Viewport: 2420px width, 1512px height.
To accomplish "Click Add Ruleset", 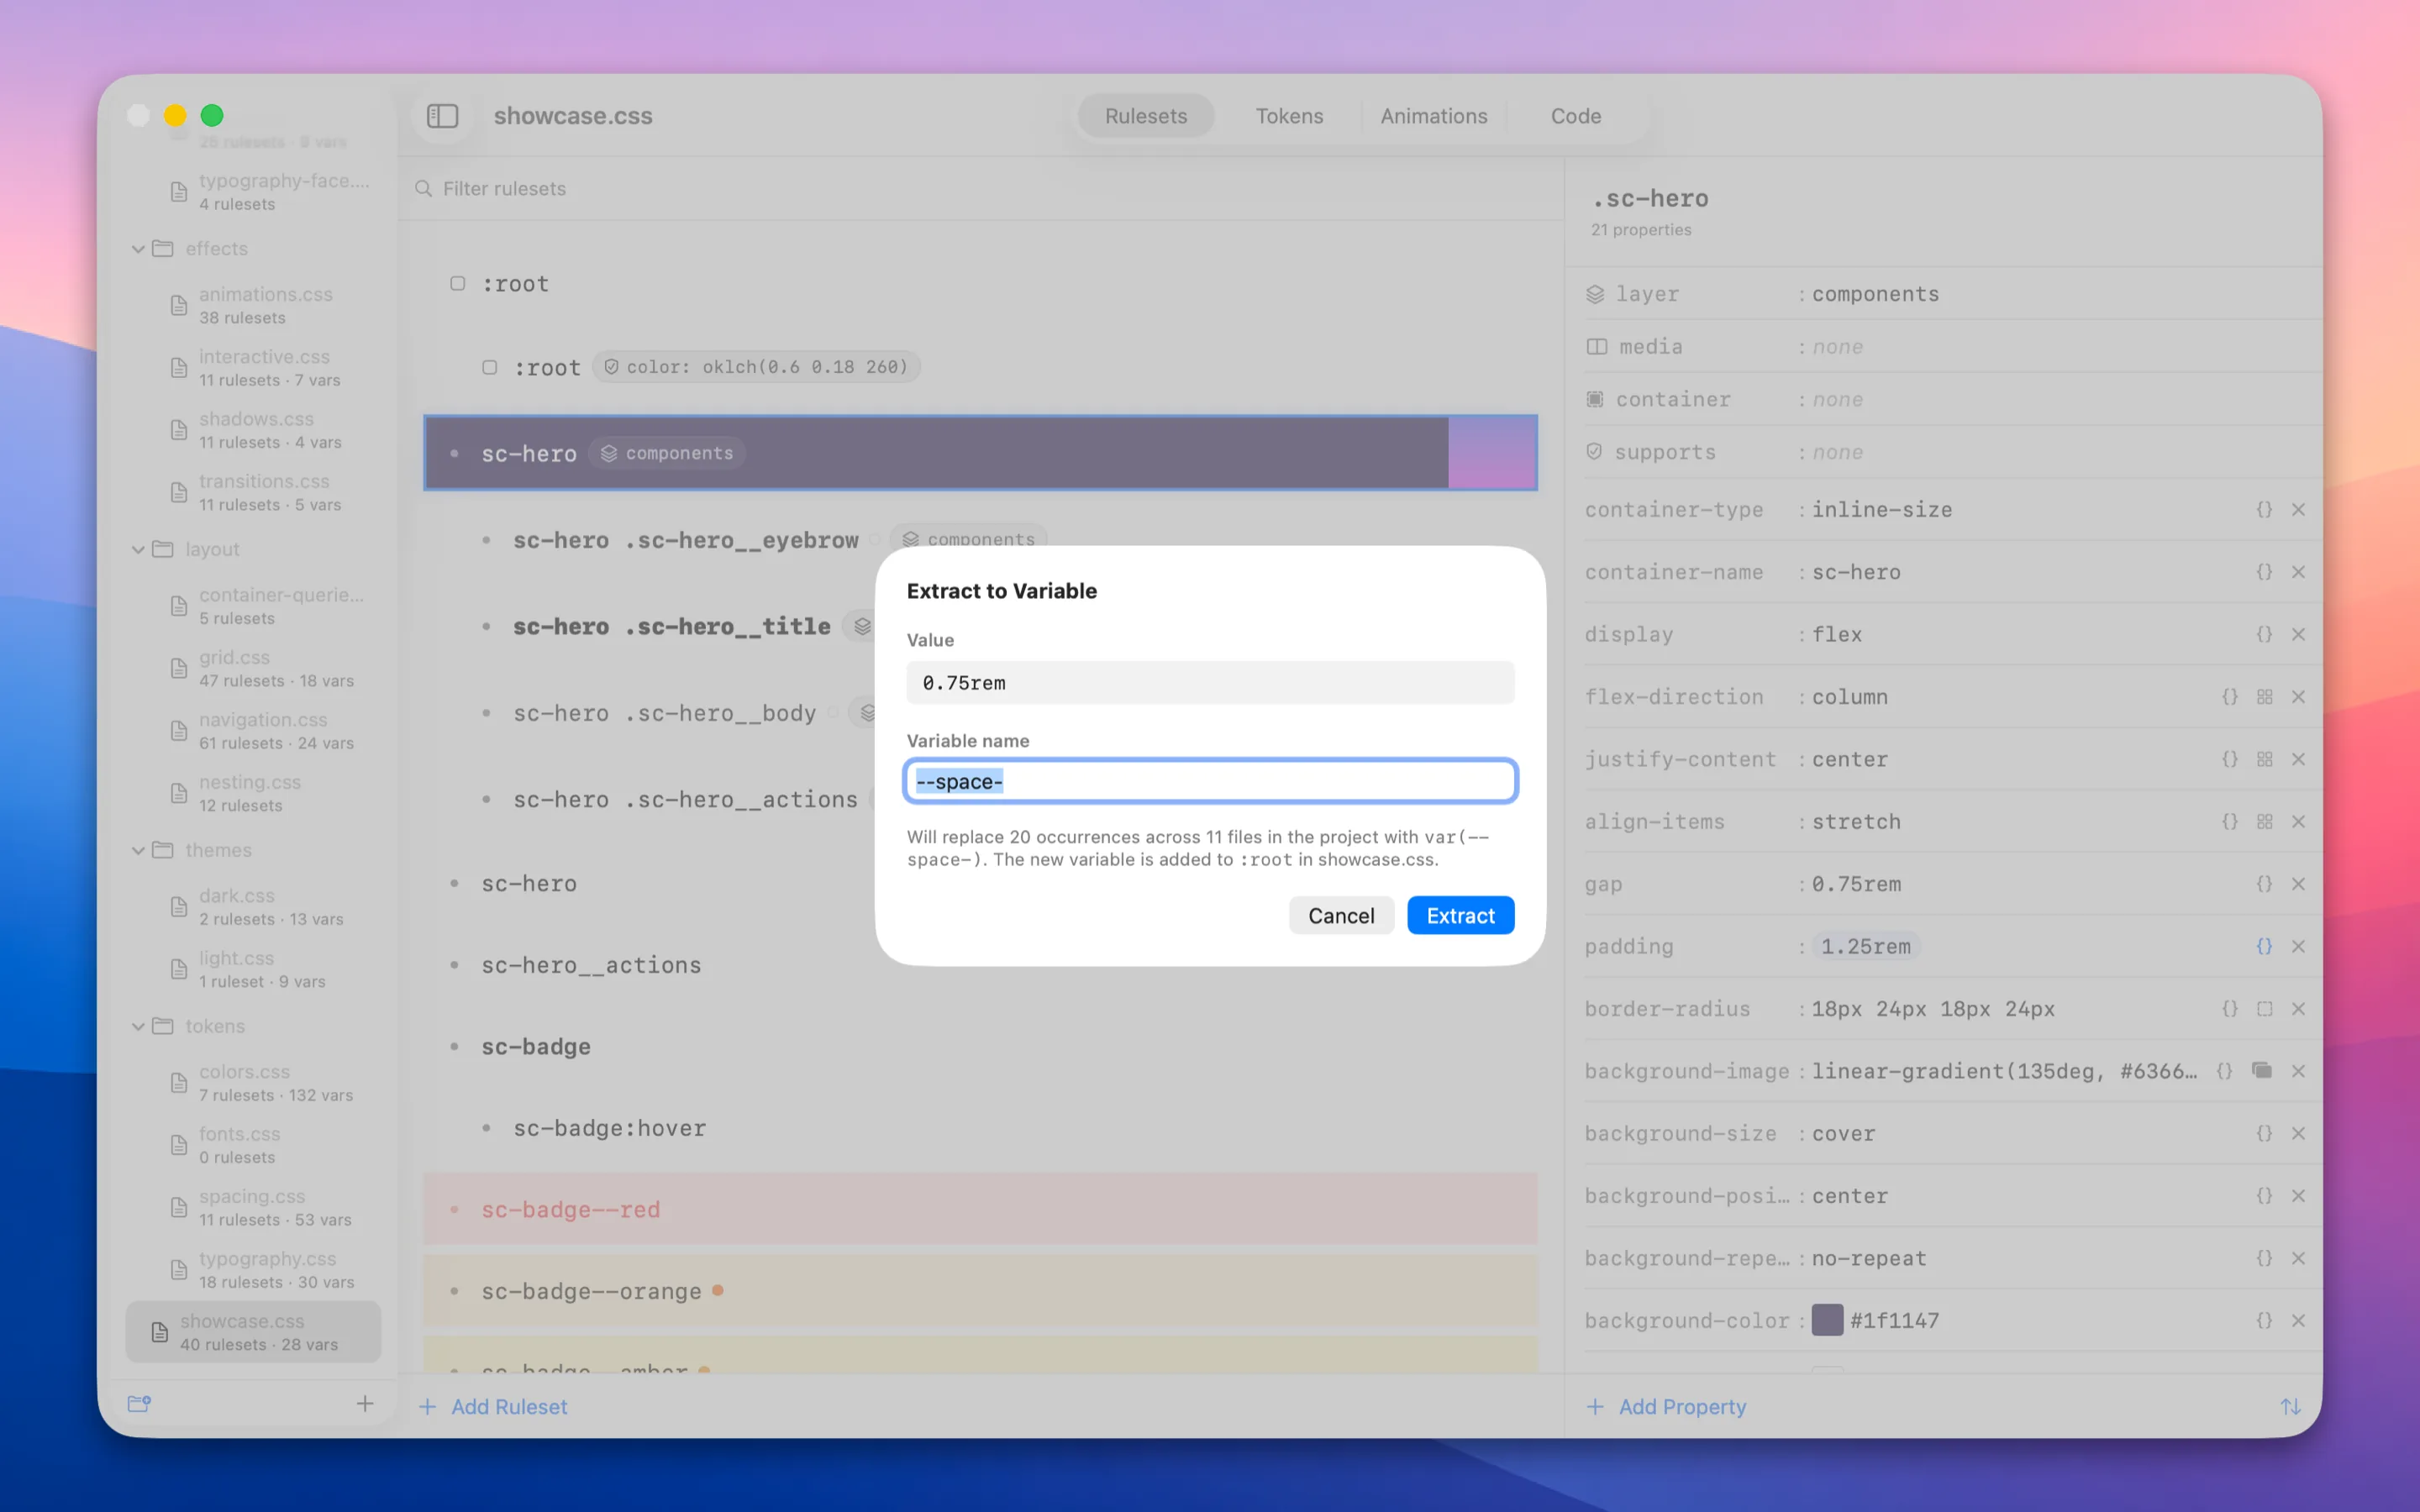I will [x=493, y=1407].
